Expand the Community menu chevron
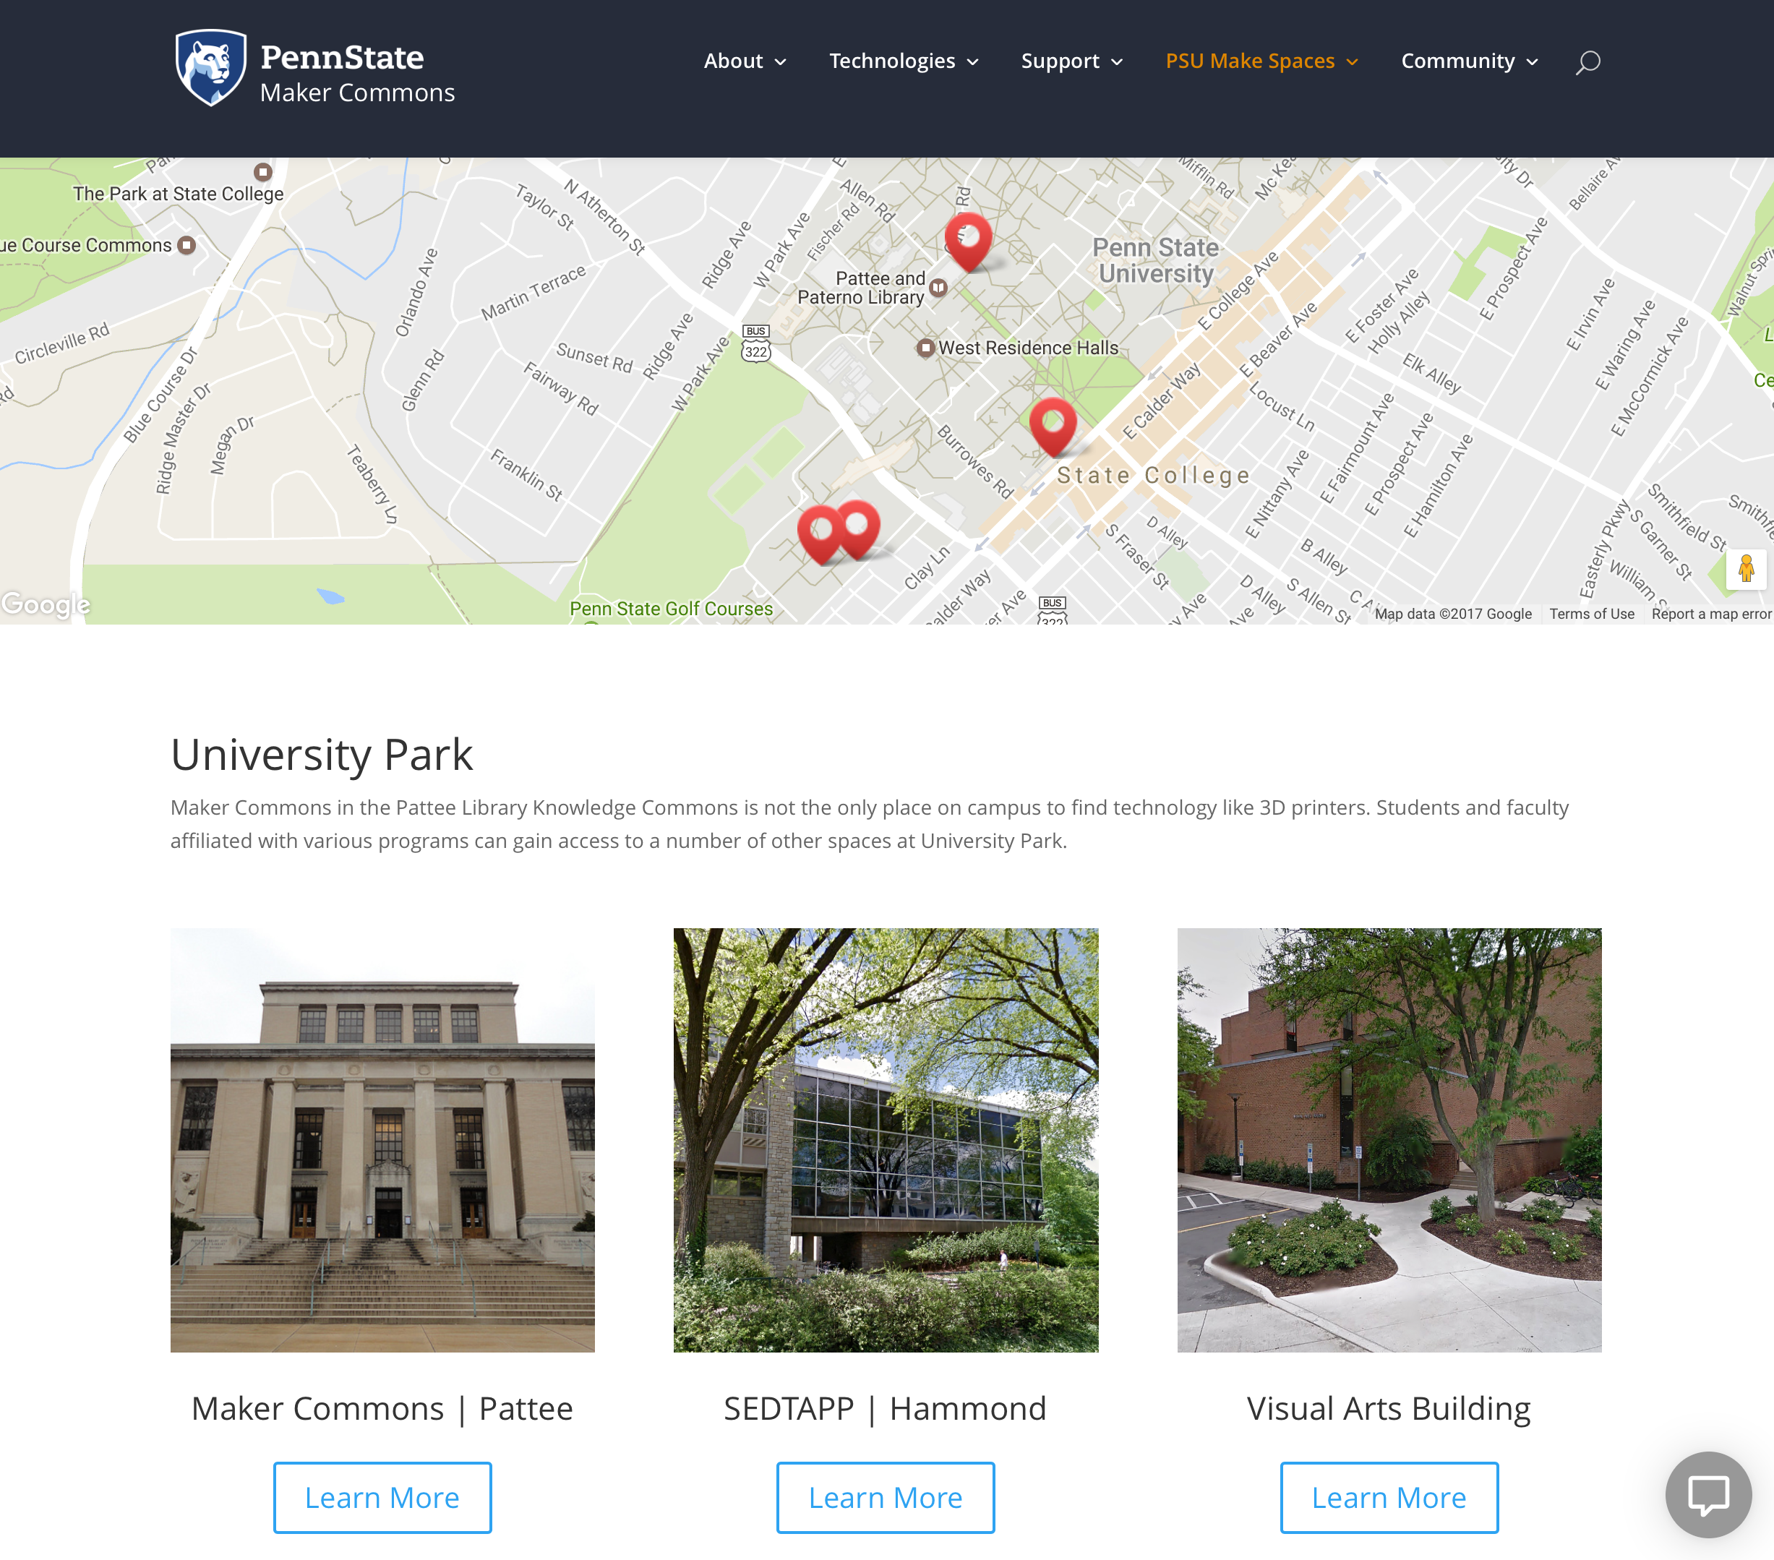 [1532, 61]
